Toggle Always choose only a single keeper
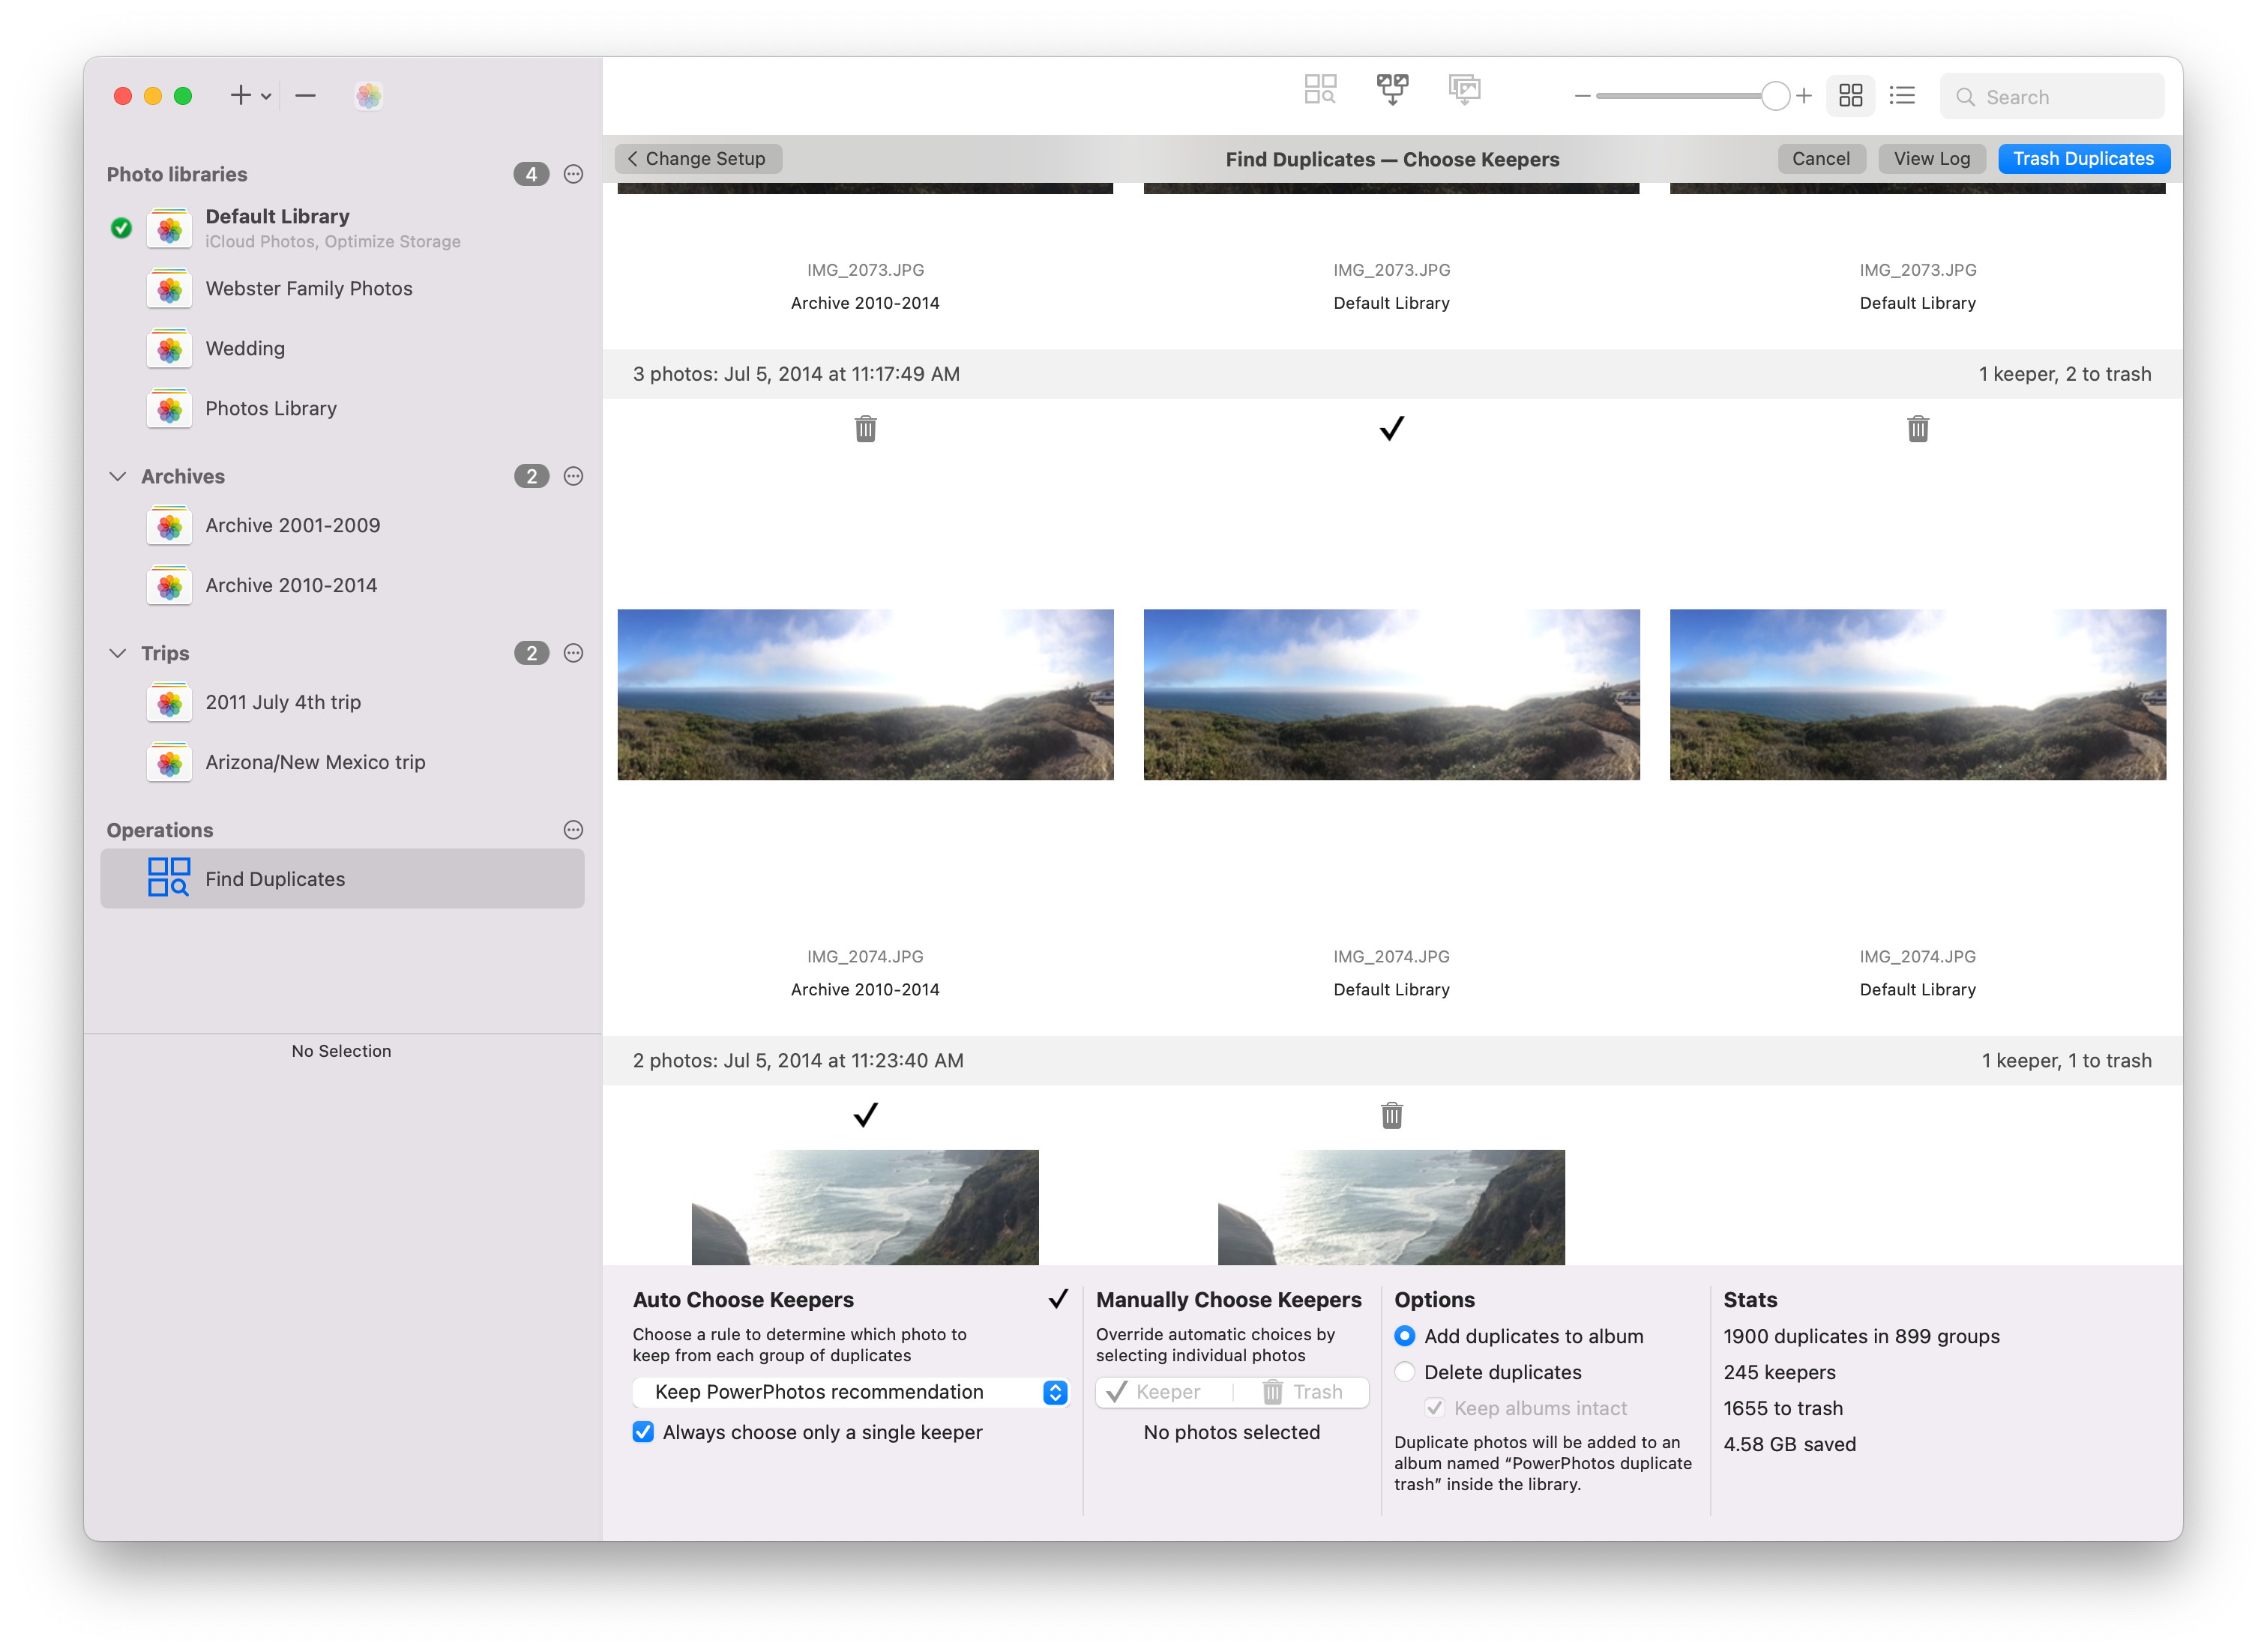Image resolution: width=2267 pixels, height=1652 pixels. (643, 1432)
